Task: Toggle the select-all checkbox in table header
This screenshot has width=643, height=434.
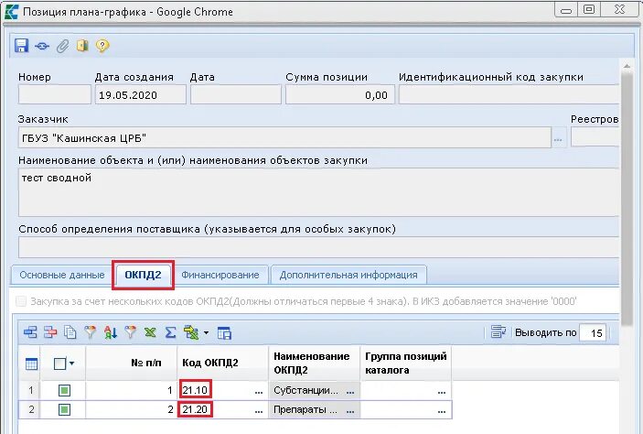Action: click(59, 363)
